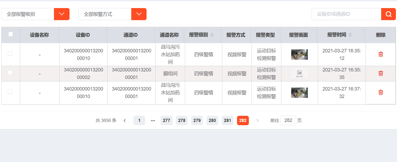Go to next page arrow
The height and width of the screenshot is (162, 397).
(x=257, y=120)
